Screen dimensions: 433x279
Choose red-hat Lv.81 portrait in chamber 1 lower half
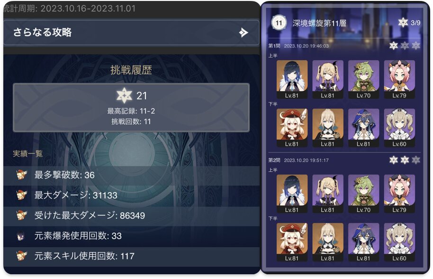(x=292, y=128)
